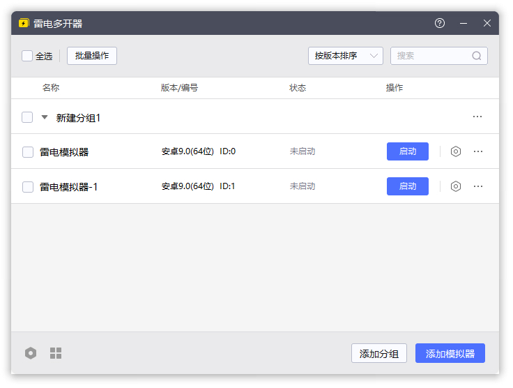Click the 添加分组 button

tap(379, 353)
